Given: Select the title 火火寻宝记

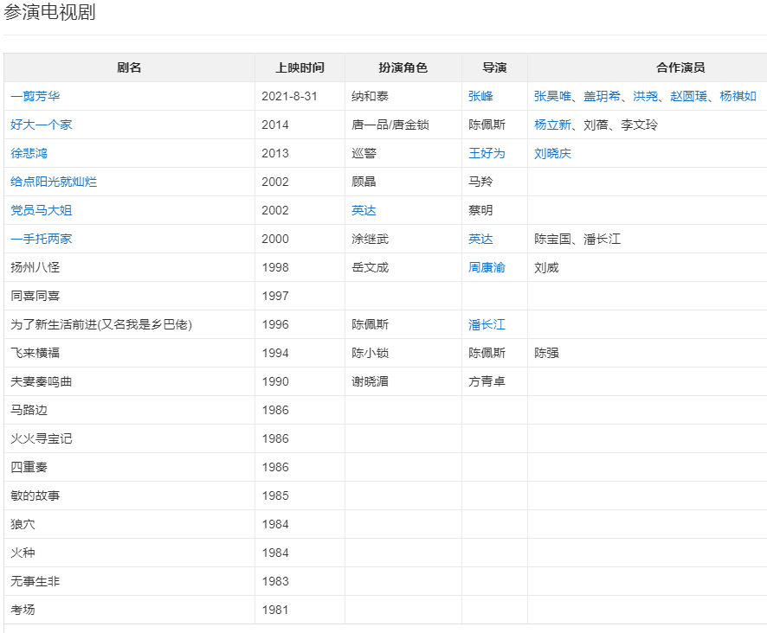Looking at the screenshot, I should (41, 438).
